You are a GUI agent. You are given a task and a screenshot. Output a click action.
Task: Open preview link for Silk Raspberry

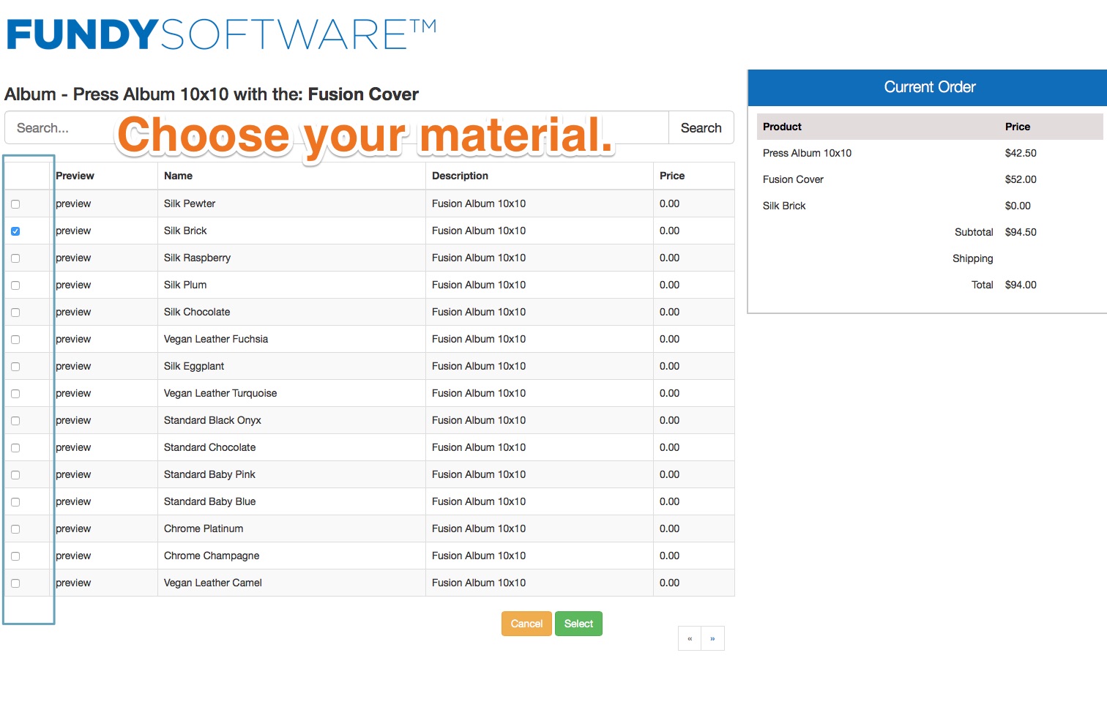coord(73,258)
